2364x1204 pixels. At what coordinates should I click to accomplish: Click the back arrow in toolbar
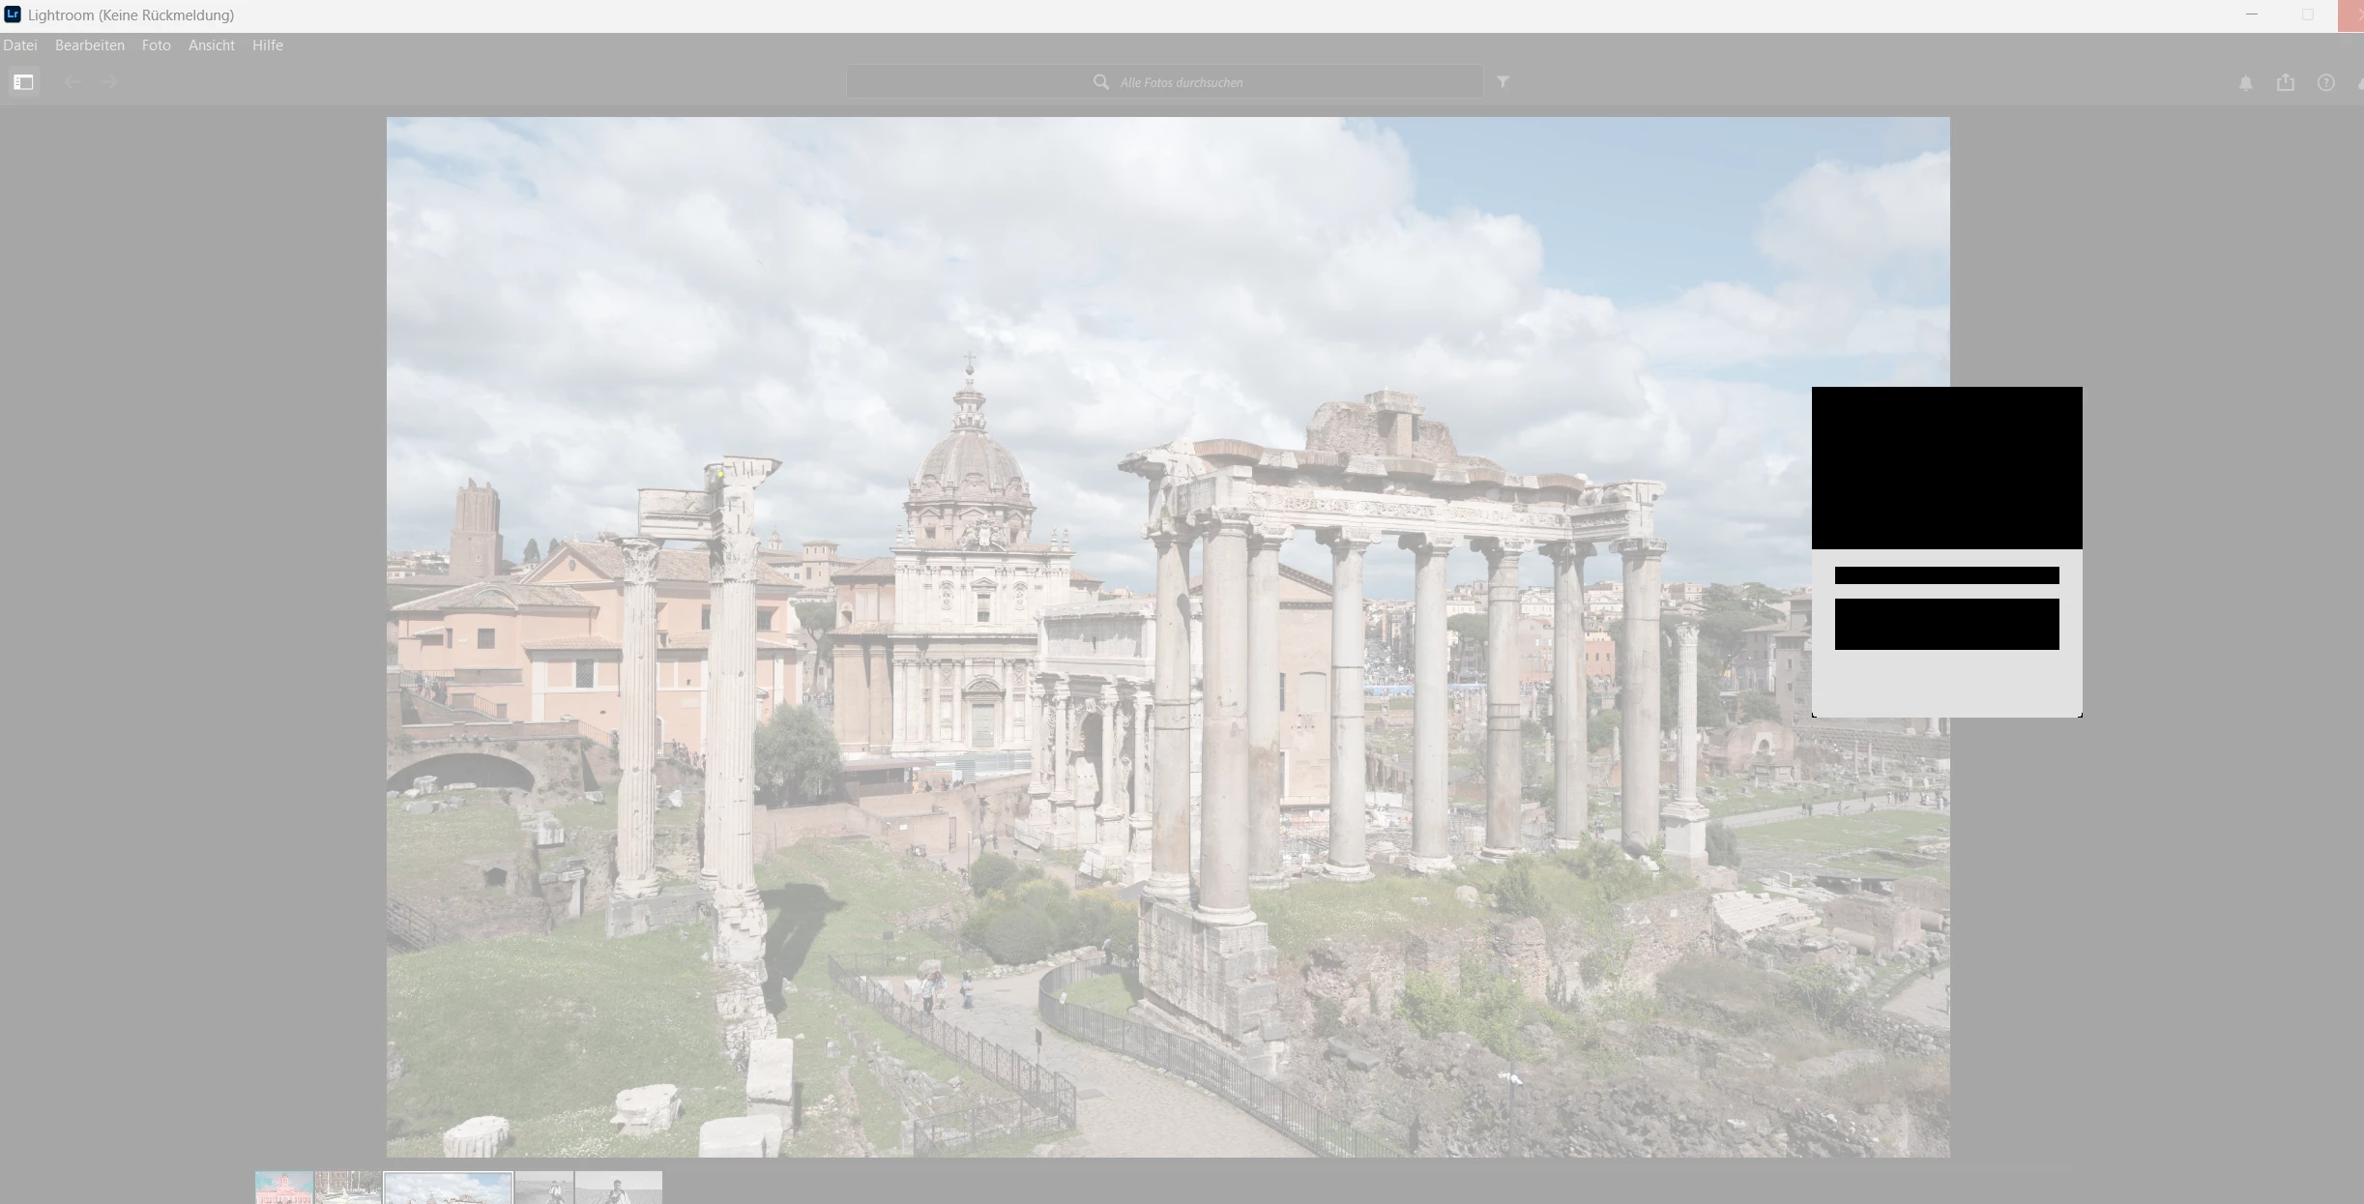(x=72, y=82)
